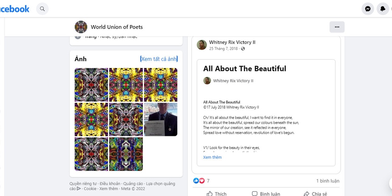This screenshot has height=196, width=392.
Task: Click the like and love reaction icons
Action: [199, 181]
